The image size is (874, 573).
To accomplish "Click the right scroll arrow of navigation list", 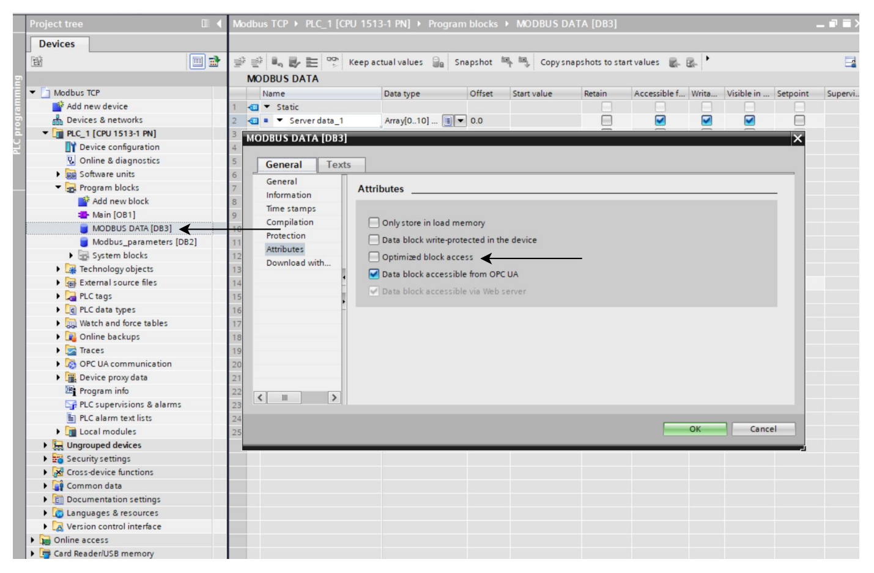I will [x=334, y=398].
